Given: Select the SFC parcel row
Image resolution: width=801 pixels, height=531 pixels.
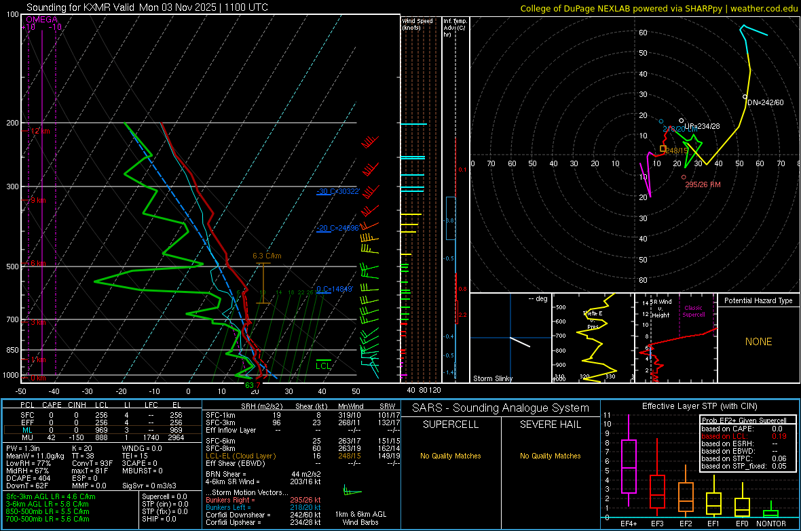Looking at the screenshot, I should pyautogui.click(x=101, y=415).
